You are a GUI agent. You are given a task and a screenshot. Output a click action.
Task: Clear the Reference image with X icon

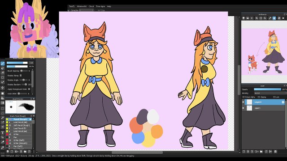252,18
